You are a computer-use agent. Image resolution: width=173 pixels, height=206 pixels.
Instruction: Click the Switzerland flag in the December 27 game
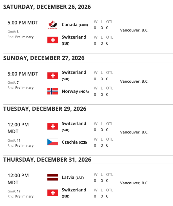53,76
